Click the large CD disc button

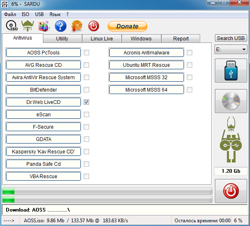click(x=231, y=101)
